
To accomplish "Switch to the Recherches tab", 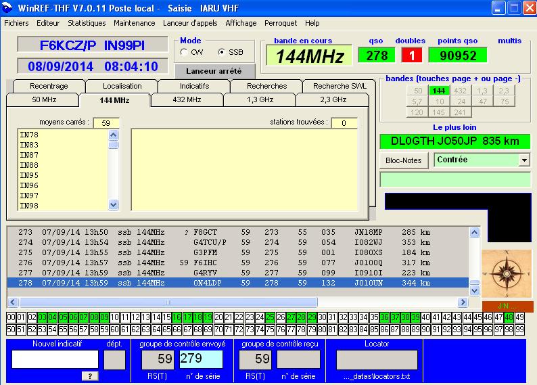I will tap(266, 86).
